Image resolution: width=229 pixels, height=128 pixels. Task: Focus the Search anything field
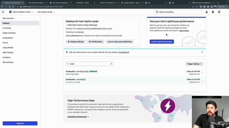[178, 12]
